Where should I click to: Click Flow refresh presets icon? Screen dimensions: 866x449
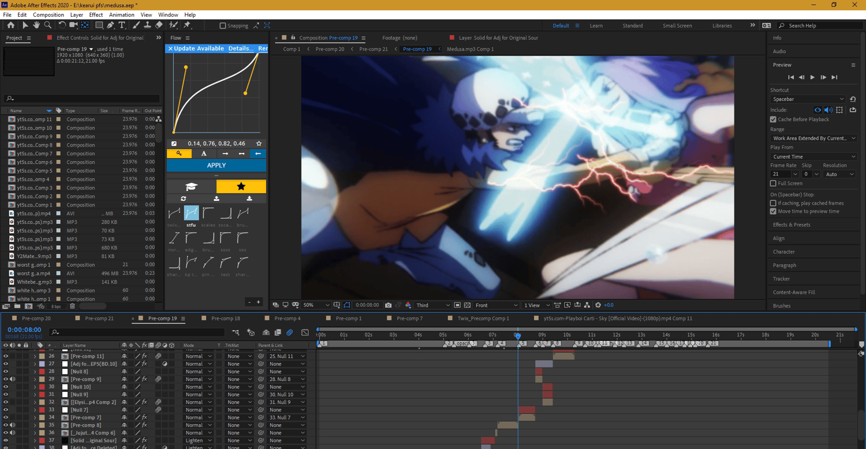pos(183,199)
